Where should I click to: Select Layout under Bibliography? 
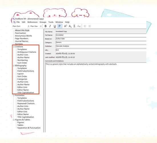tap(21, 74)
